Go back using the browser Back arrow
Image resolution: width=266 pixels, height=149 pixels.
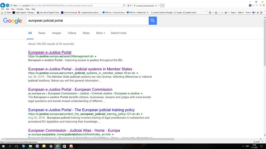click(3, 5)
